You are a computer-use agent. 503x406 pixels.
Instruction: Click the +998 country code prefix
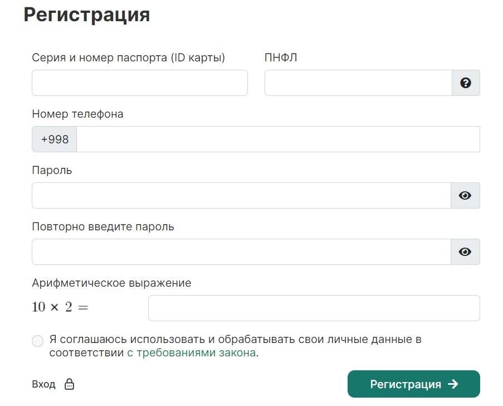(x=55, y=139)
